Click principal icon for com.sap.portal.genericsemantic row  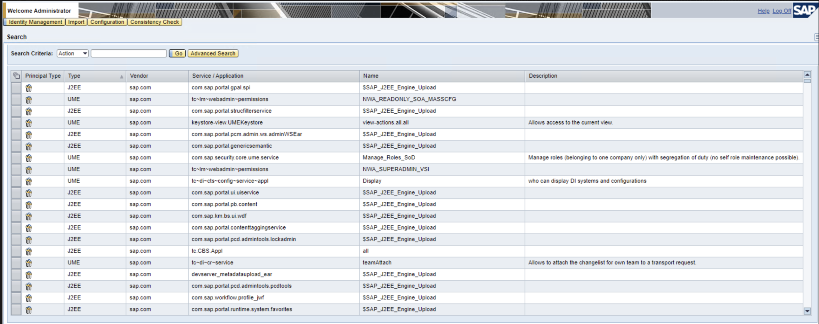[x=29, y=146]
